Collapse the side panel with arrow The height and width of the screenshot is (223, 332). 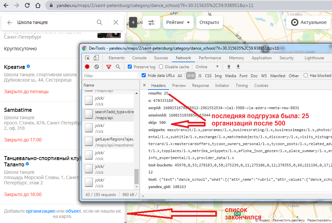[x=133, y=23]
